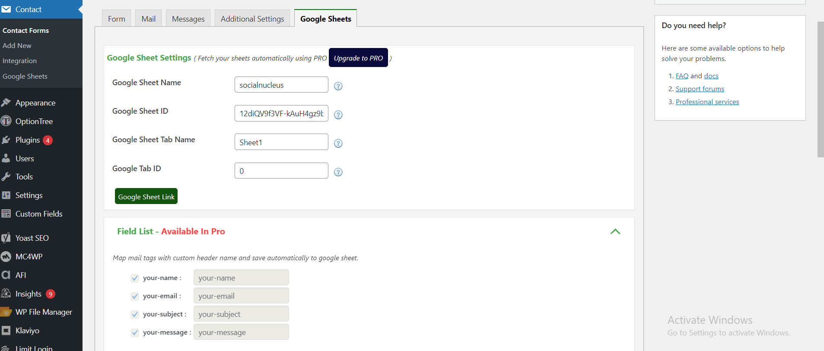Open Google Sheets submenu in sidebar
The image size is (824, 351).
(25, 76)
